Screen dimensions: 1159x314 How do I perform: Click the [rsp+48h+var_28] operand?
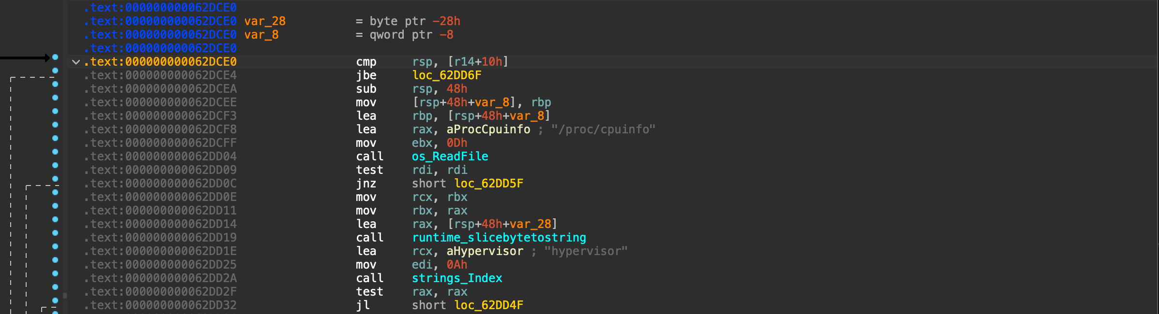tap(502, 224)
